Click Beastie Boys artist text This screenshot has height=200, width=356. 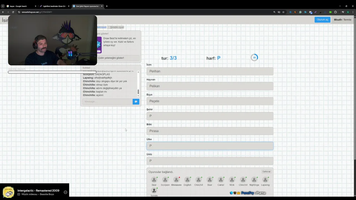click(47, 194)
